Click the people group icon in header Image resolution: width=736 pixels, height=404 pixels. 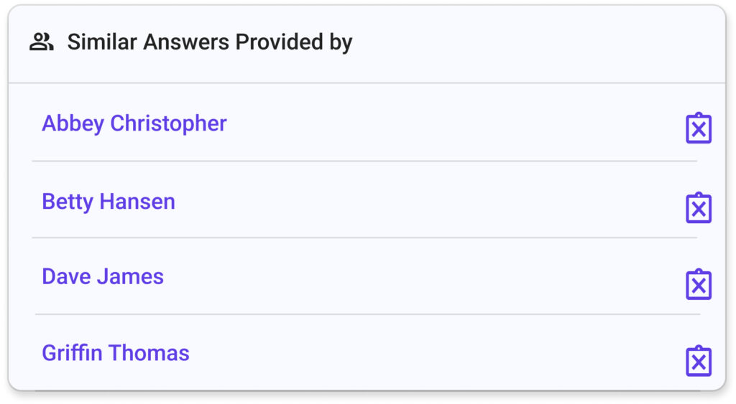[41, 42]
